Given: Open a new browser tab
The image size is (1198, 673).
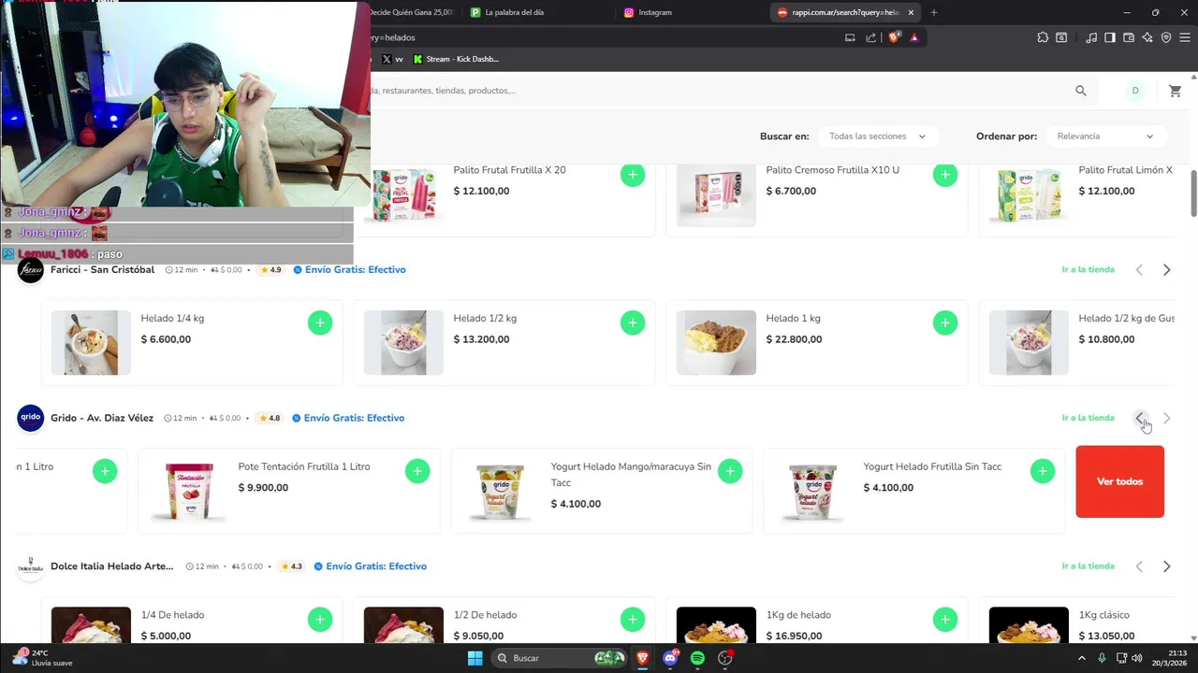Looking at the screenshot, I should 933,12.
